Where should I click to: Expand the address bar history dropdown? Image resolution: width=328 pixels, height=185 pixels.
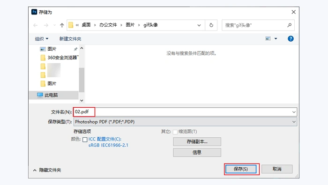(199, 25)
